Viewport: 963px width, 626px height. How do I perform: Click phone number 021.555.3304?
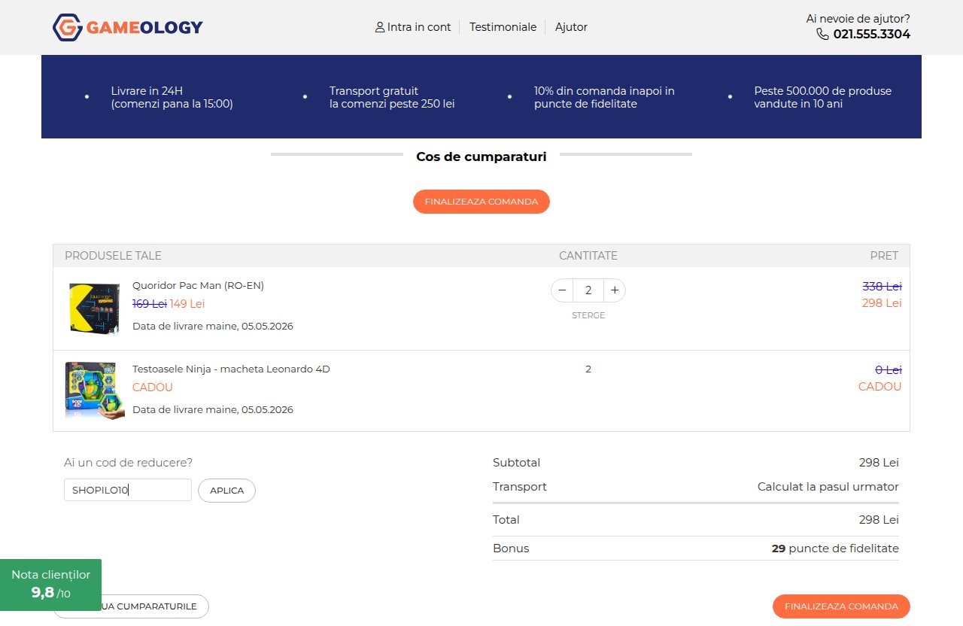point(872,34)
